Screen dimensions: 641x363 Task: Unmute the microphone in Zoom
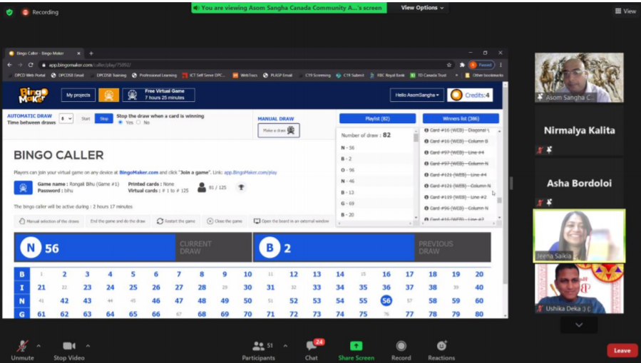click(x=23, y=351)
